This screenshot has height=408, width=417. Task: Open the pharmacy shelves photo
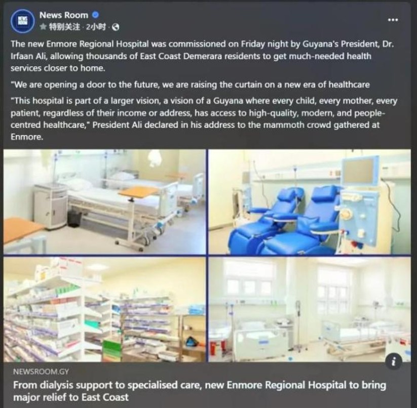click(104, 309)
